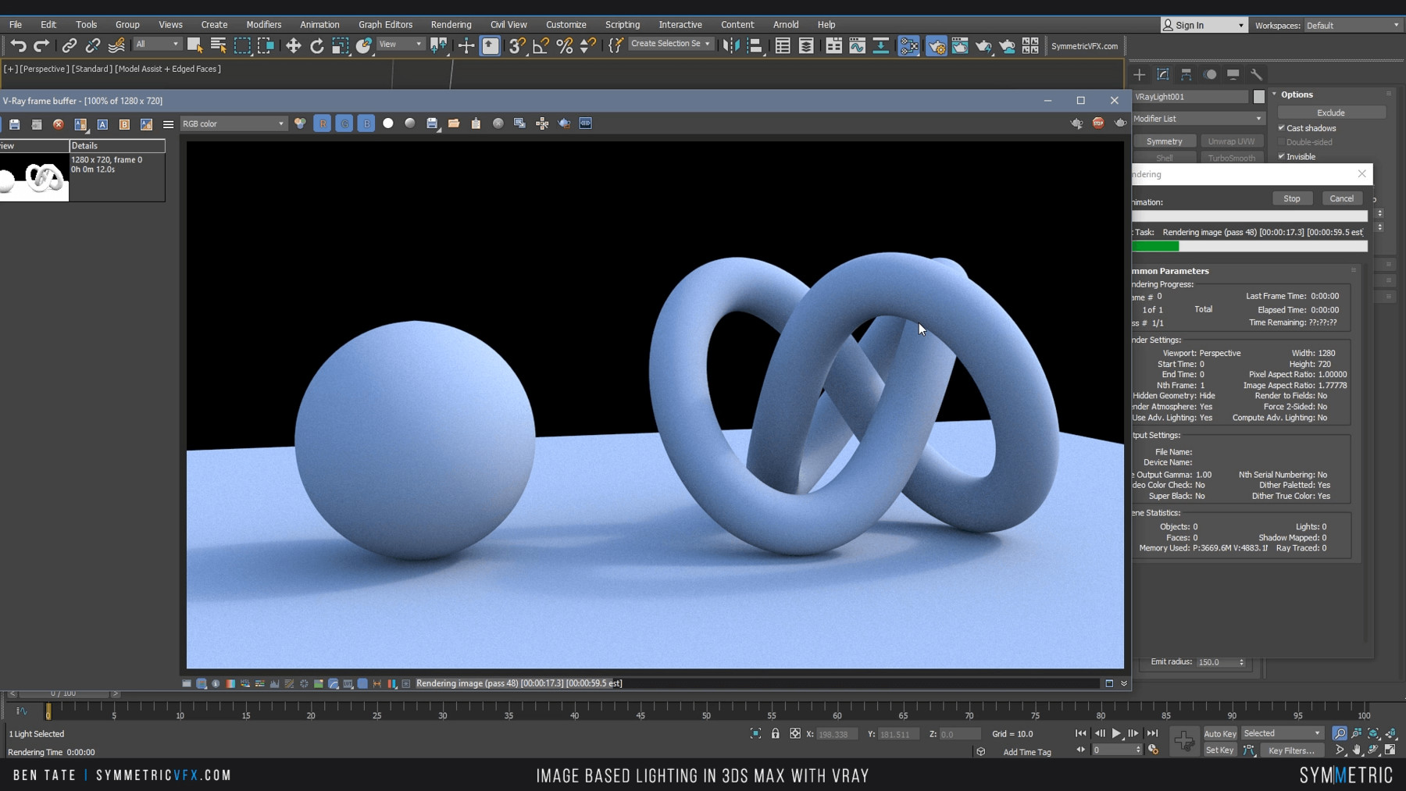Viewport: 1406px width, 791px height.
Task: Click the Bind to Space Warp icon
Action: [x=116, y=45]
